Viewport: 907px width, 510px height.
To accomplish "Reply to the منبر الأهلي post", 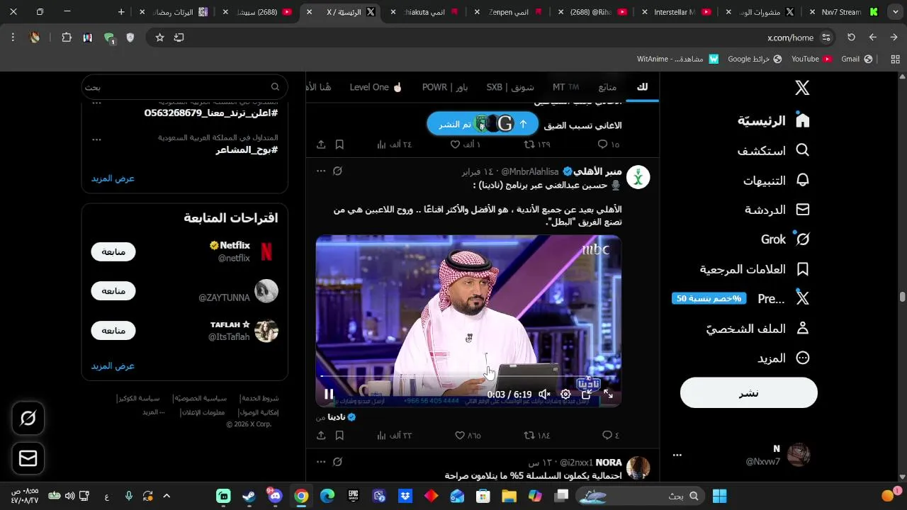I will coord(607,435).
